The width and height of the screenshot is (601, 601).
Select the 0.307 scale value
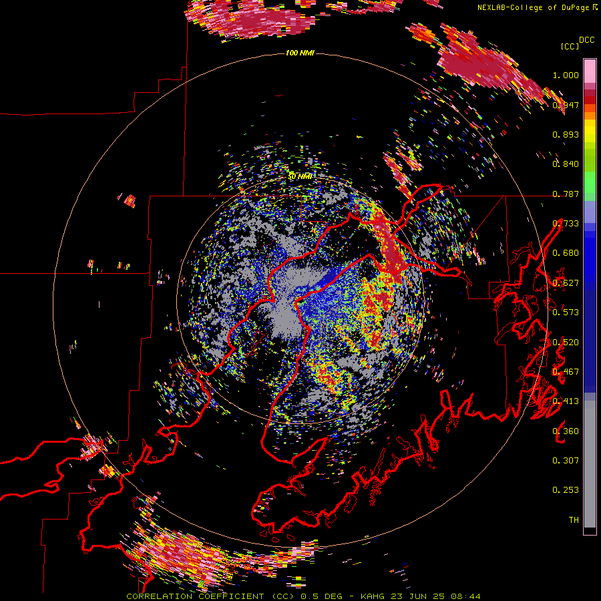coord(566,461)
